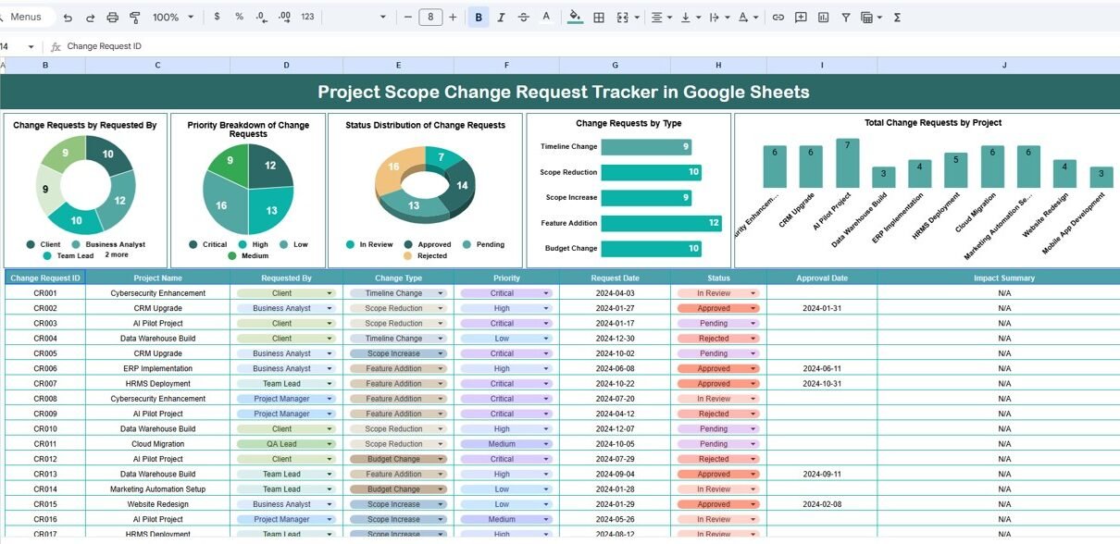
Task: Expand Priority dropdown in CR001 row
Action: coord(545,293)
